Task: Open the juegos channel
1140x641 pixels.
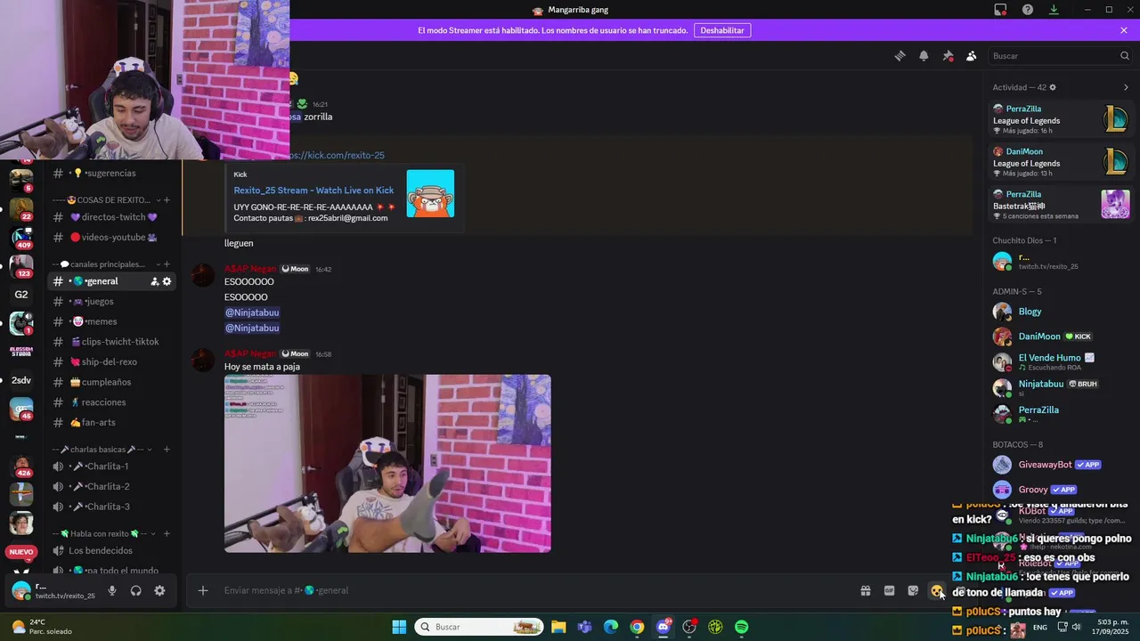Action: point(113,302)
